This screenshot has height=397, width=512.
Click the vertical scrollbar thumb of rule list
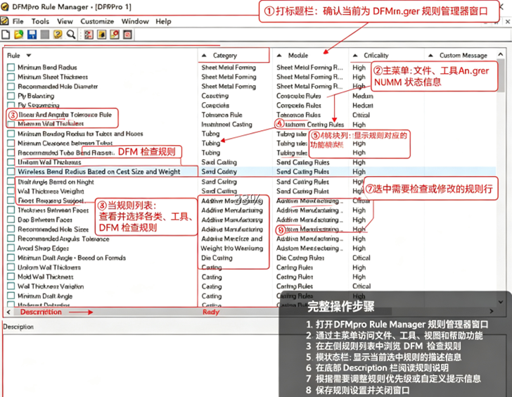[x=500, y=75]
